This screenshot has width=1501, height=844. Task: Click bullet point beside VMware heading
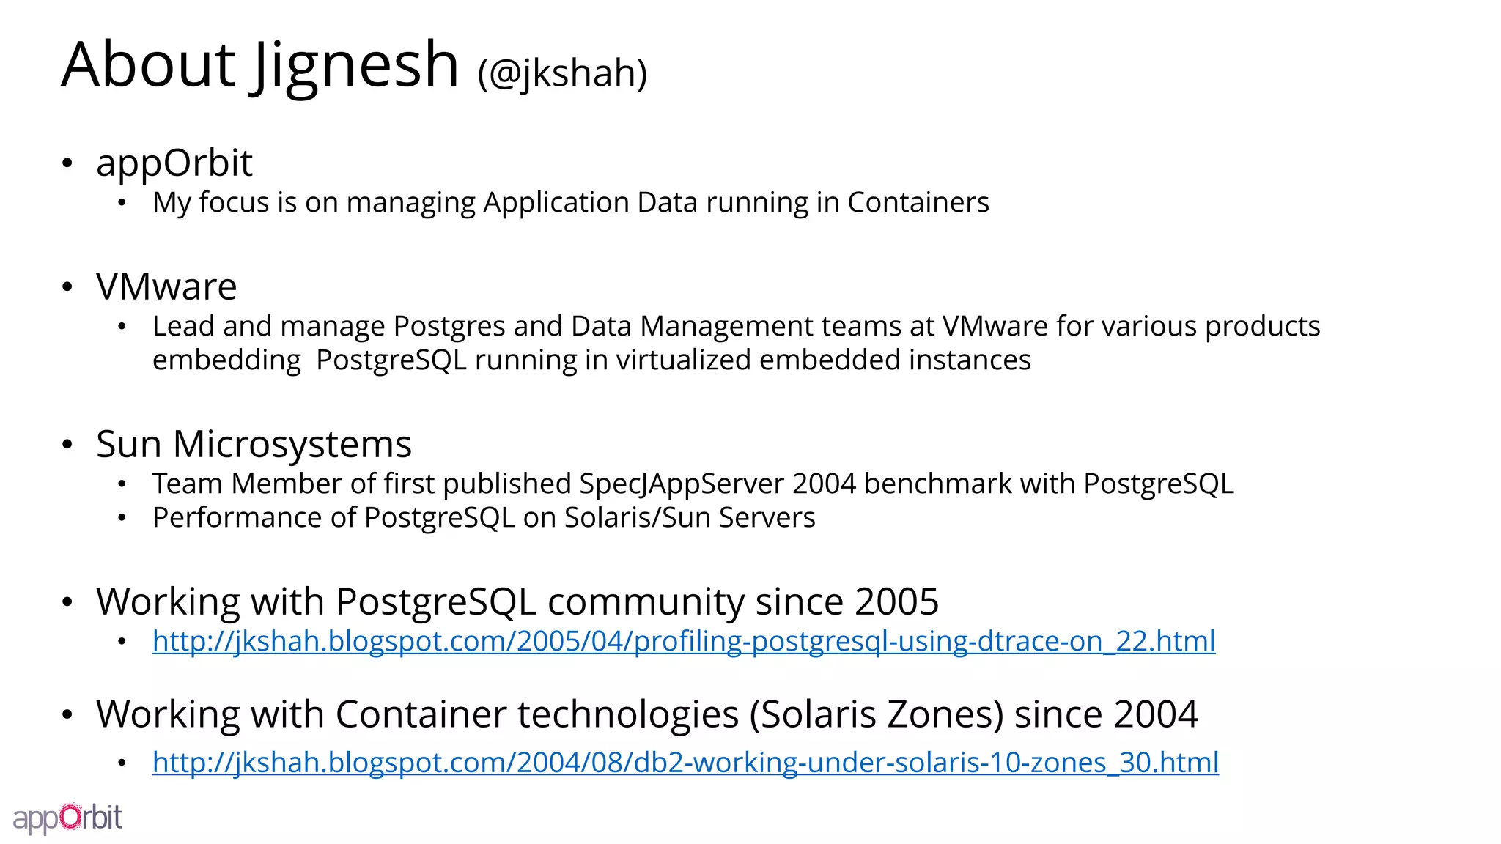click(67, 287)
